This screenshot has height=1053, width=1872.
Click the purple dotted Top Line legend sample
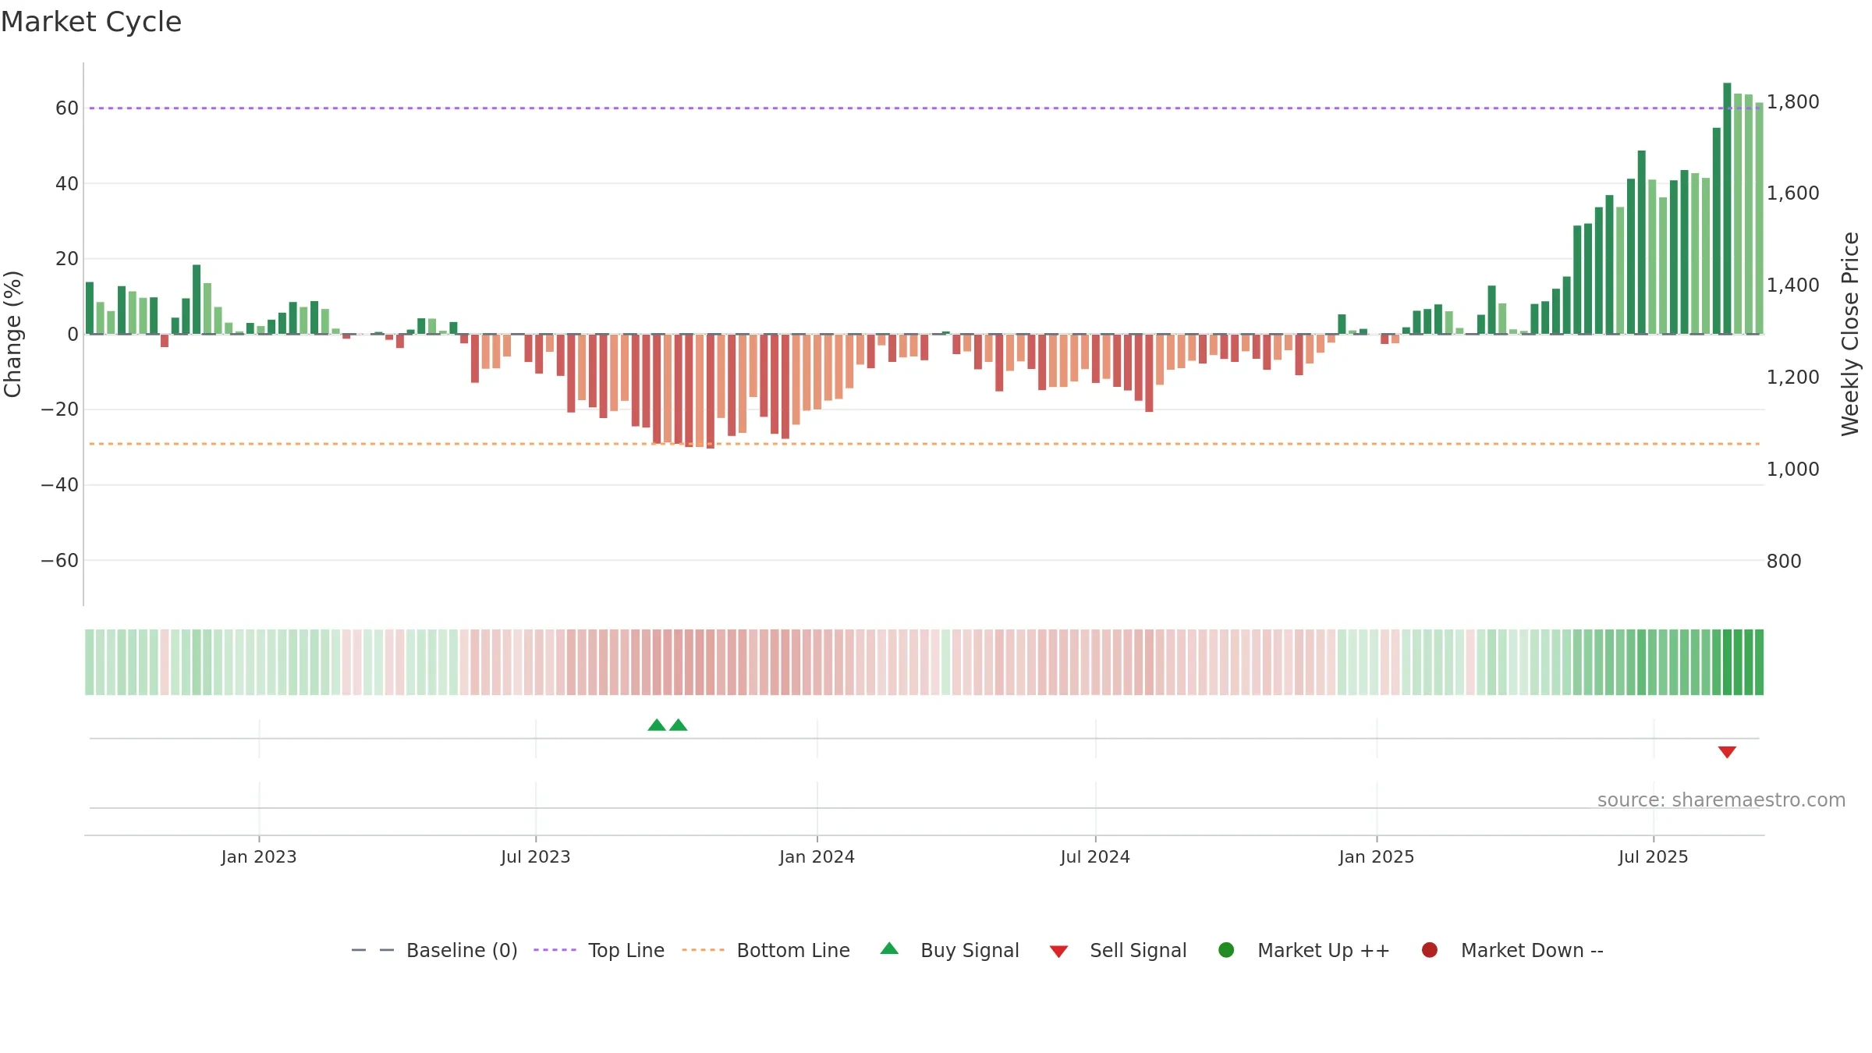pyautogui.click(x=555, y=950)
